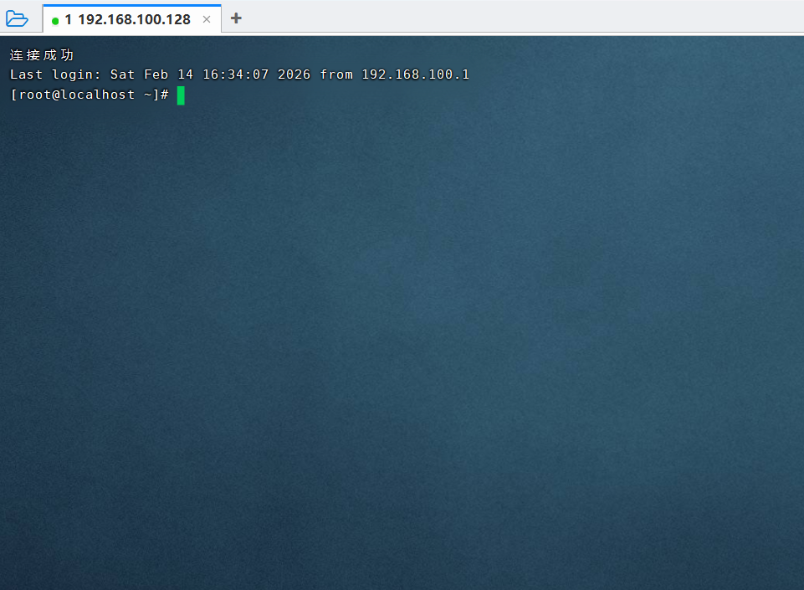Image resolution: width=804 pixels, height=590 pixels.
Task: Focus the empty terminal area center
Action: point(402,335)
